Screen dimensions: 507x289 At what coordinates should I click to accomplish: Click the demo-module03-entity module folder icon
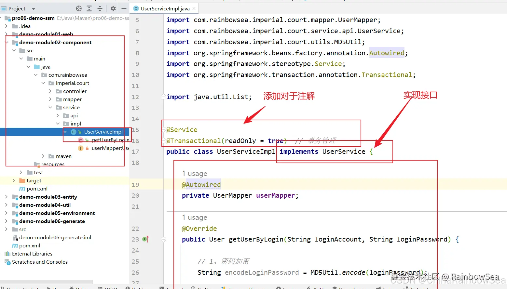(15, 197)
